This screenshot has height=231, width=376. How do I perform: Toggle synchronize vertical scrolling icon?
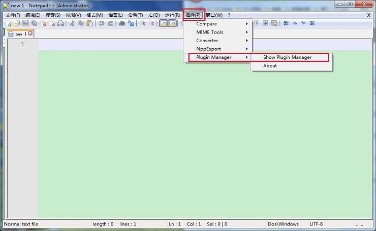pyautogui.click(x=163, y=23)
